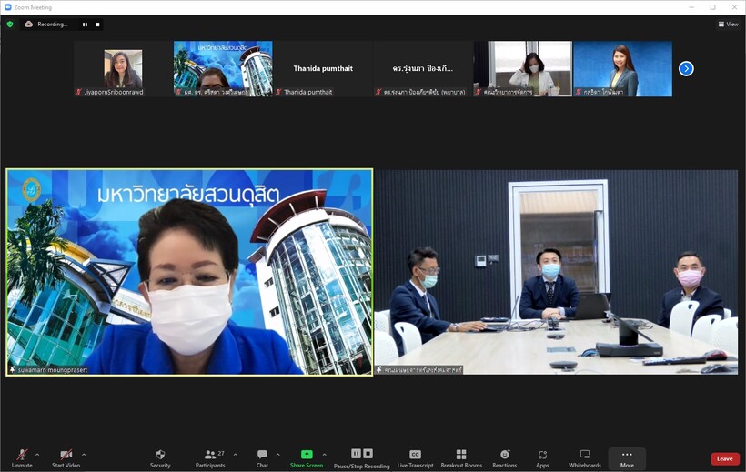Click the green encryption shield icon
The image size is (746, 472).
[10, 24]
